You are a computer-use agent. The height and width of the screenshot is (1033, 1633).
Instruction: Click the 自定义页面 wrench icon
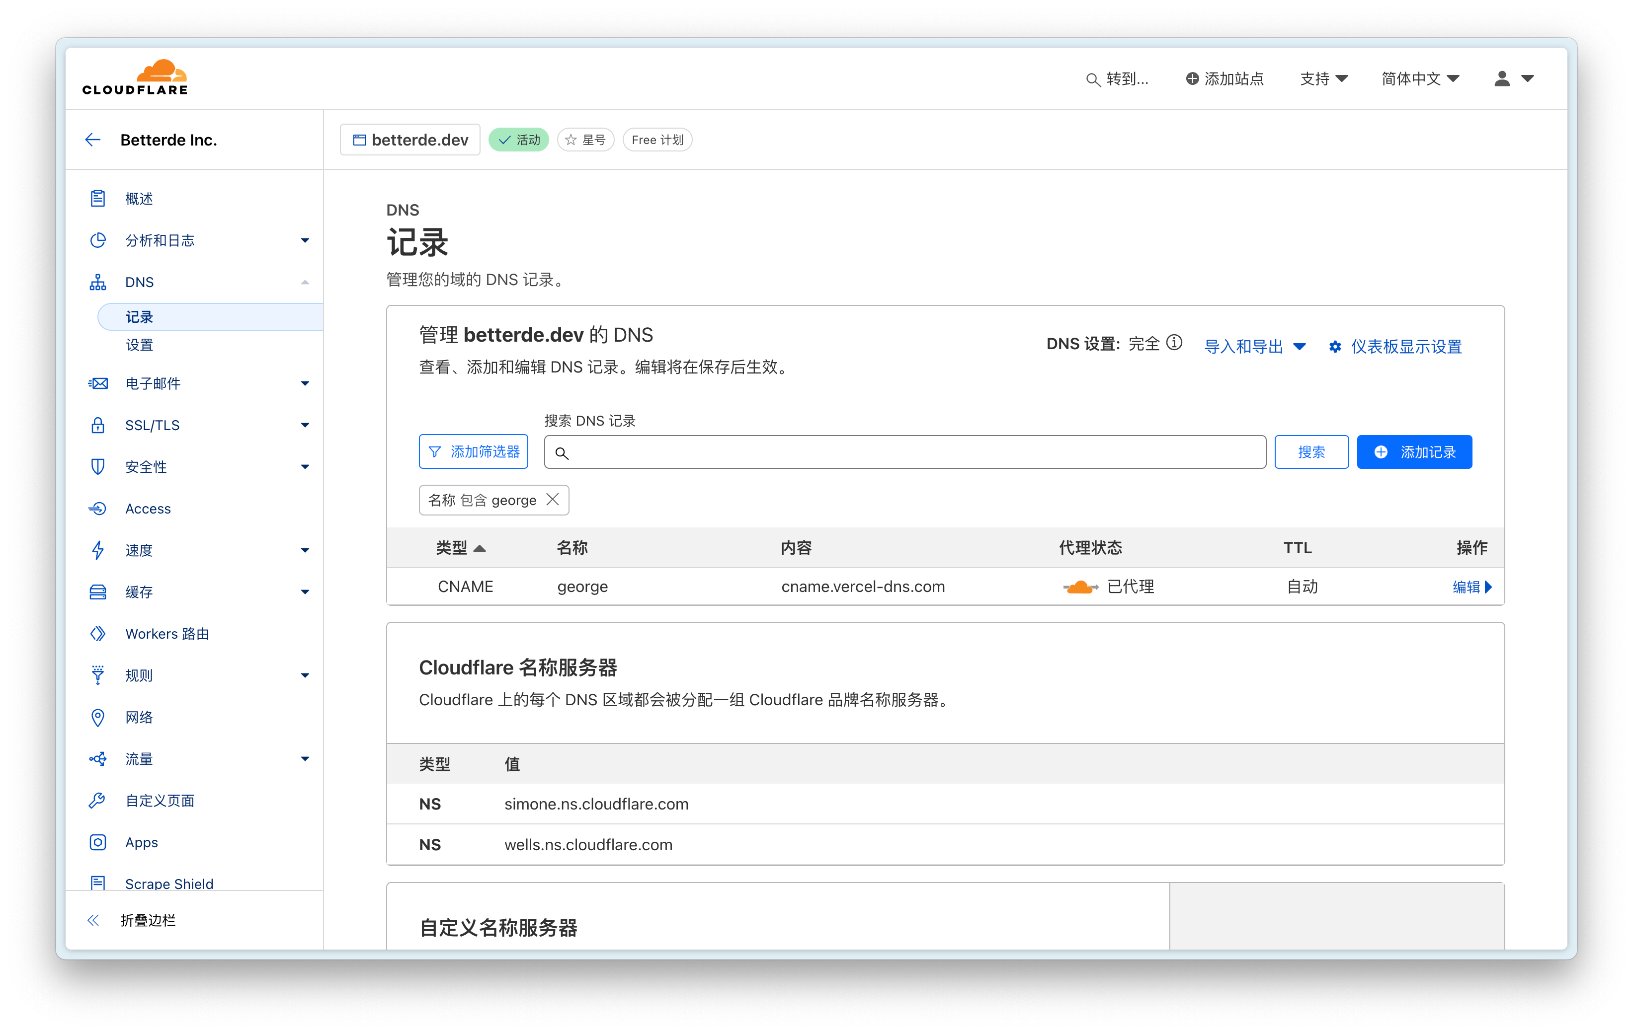tap(98, 801)
